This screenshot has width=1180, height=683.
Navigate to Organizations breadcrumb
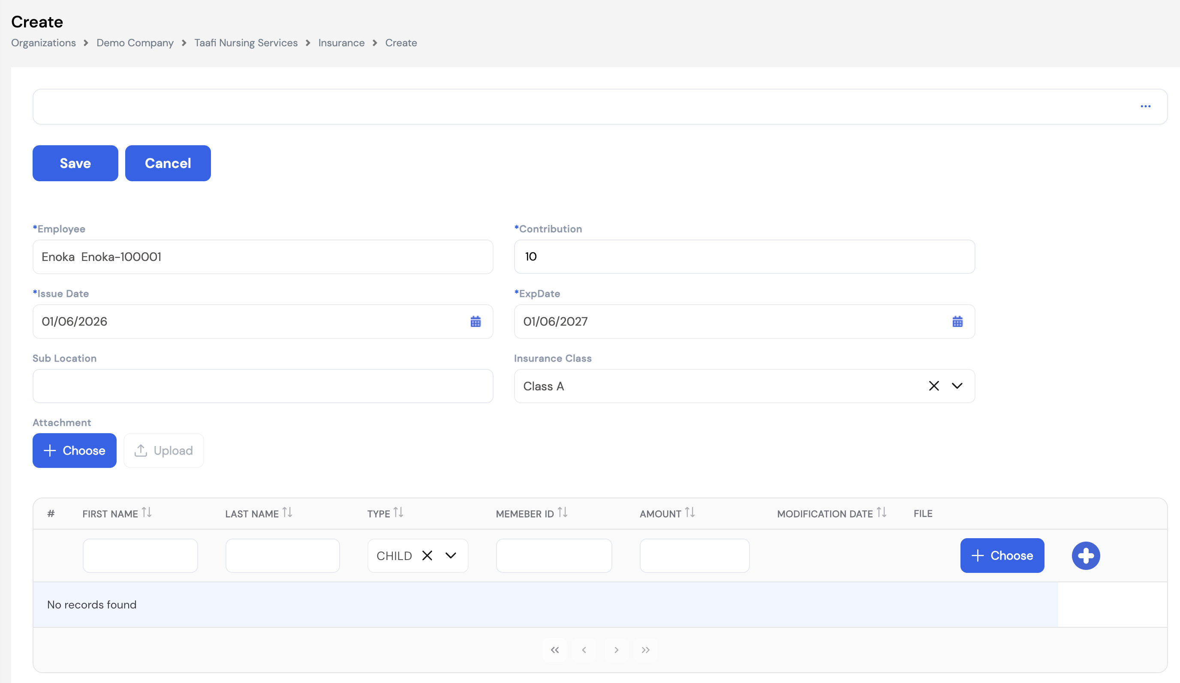[44, 43]
